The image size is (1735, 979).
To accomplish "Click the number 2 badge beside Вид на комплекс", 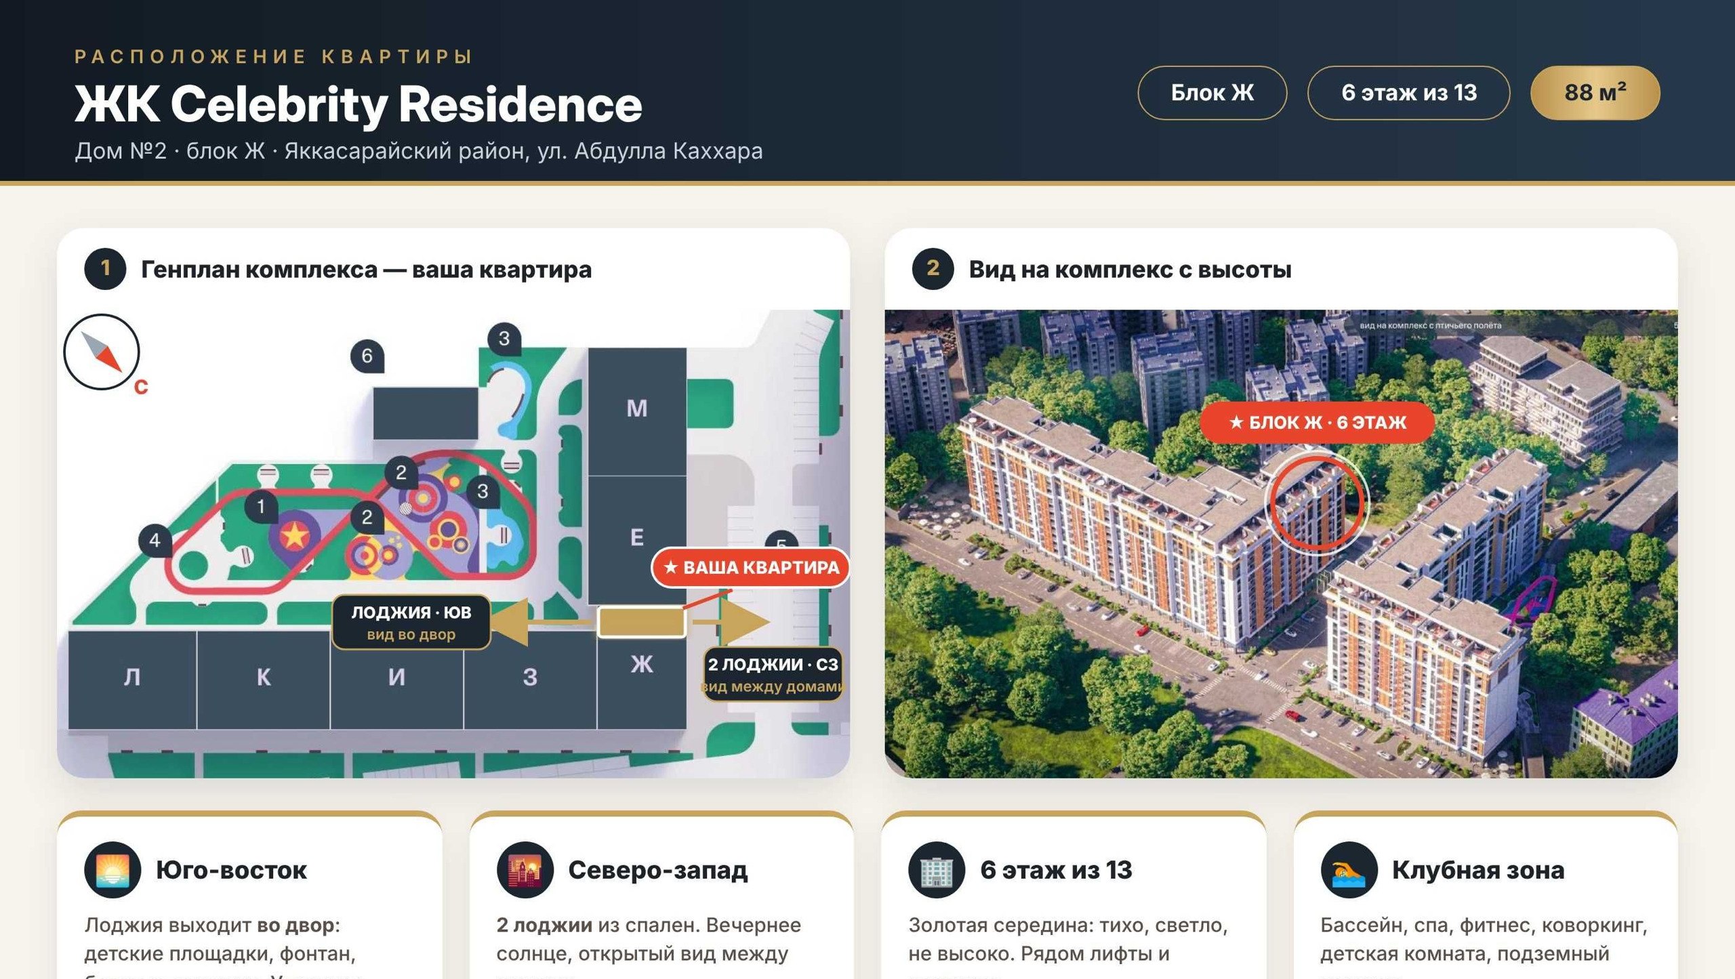I will click(933, 269).
